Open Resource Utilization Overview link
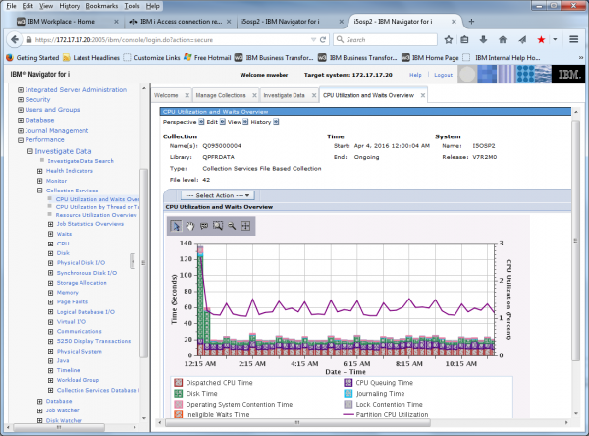The height and width of the screenshot is (436, 589). [x=96, y=215]
